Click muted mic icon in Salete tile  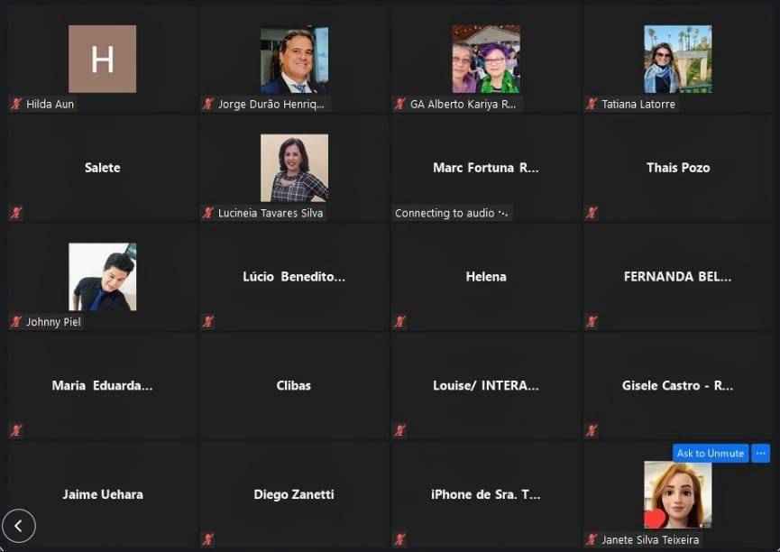(16, 213)
